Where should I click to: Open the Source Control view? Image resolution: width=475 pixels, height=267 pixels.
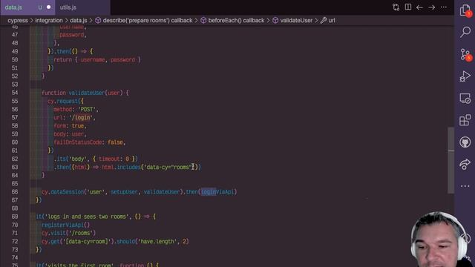pos(465,54)
